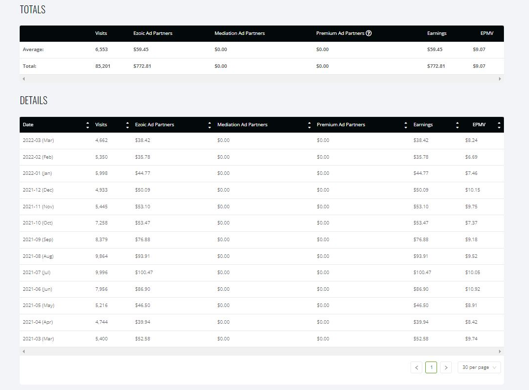Click Details table scroll right arrow
The height and width of the screenshot is (390, 529).
(500, 351)
